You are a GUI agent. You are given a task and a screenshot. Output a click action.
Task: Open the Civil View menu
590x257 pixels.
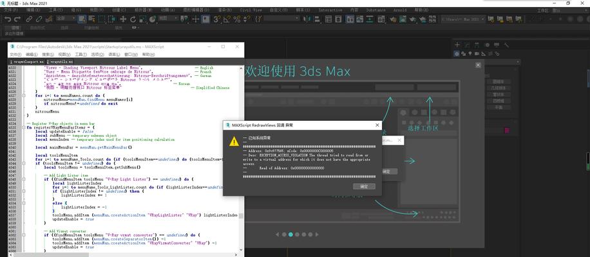(x=251, y=10)
